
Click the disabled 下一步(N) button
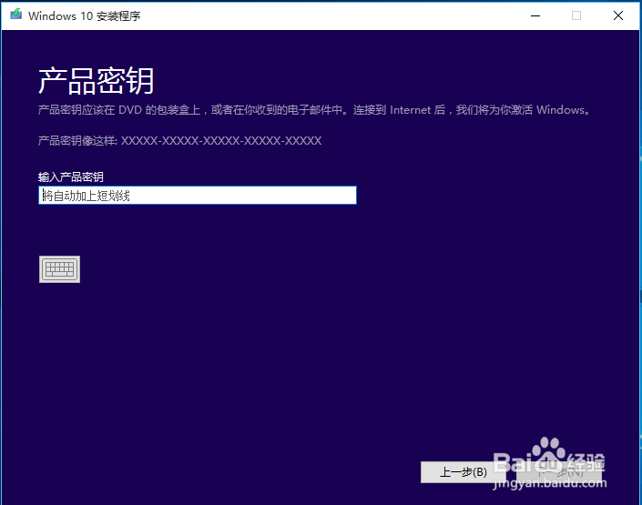[x=559, y=472]
